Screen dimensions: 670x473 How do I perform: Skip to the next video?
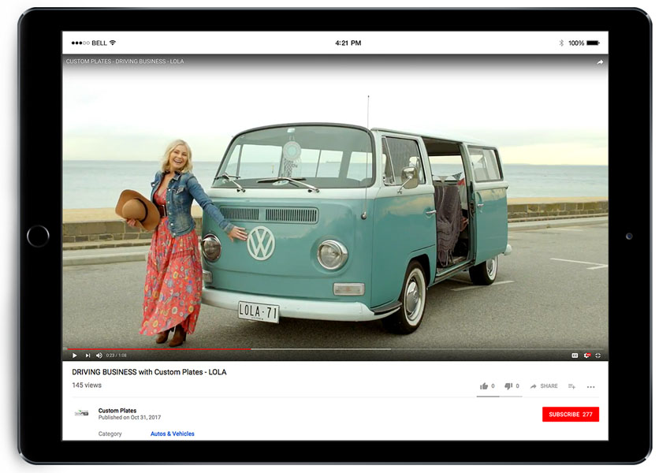(x=87, y=356)
